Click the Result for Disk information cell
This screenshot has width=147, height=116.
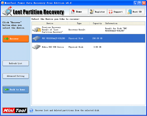(x=116, y=30)
